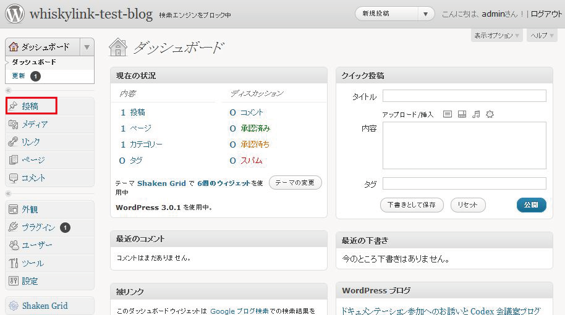Click the 新規投稿 button
Viewport: 565px width, 315px height.
[x=387, y=14]
